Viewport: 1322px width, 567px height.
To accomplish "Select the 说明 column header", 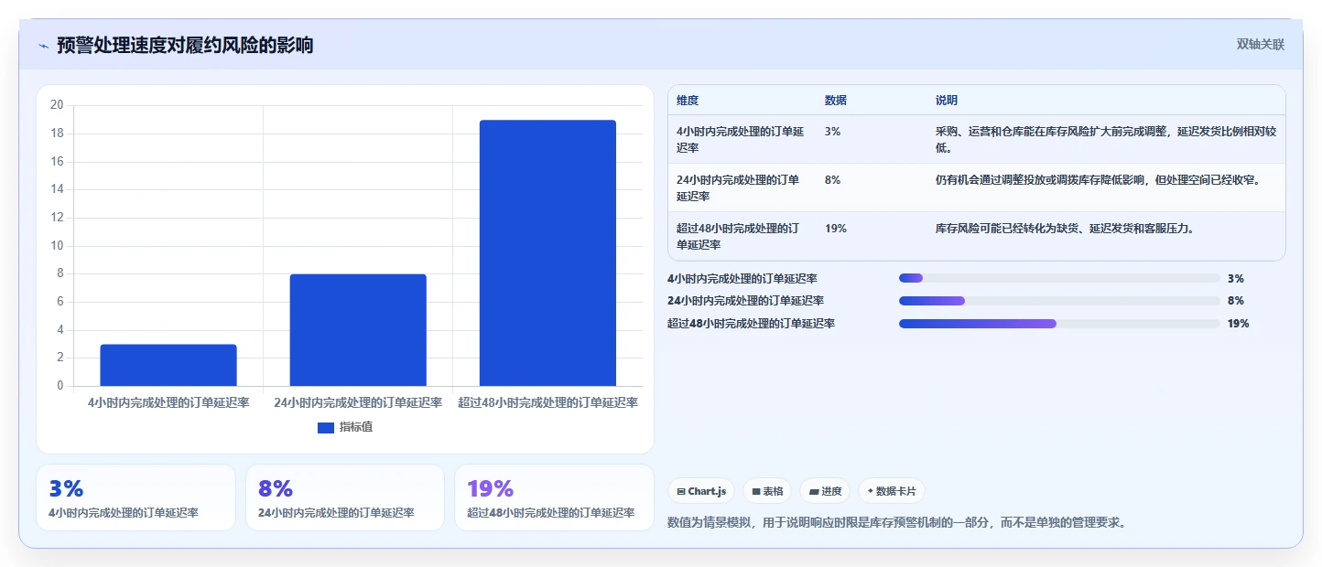I will [x=947, y=101].
